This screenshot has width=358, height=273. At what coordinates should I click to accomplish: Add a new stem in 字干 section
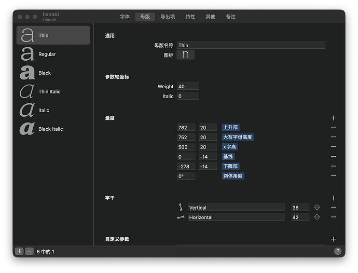(x=333, y=198)
